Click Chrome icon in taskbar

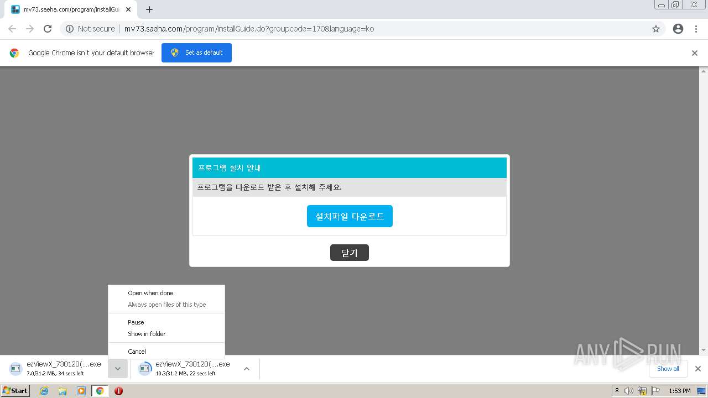pyautogui.click(x=100, y=391)
